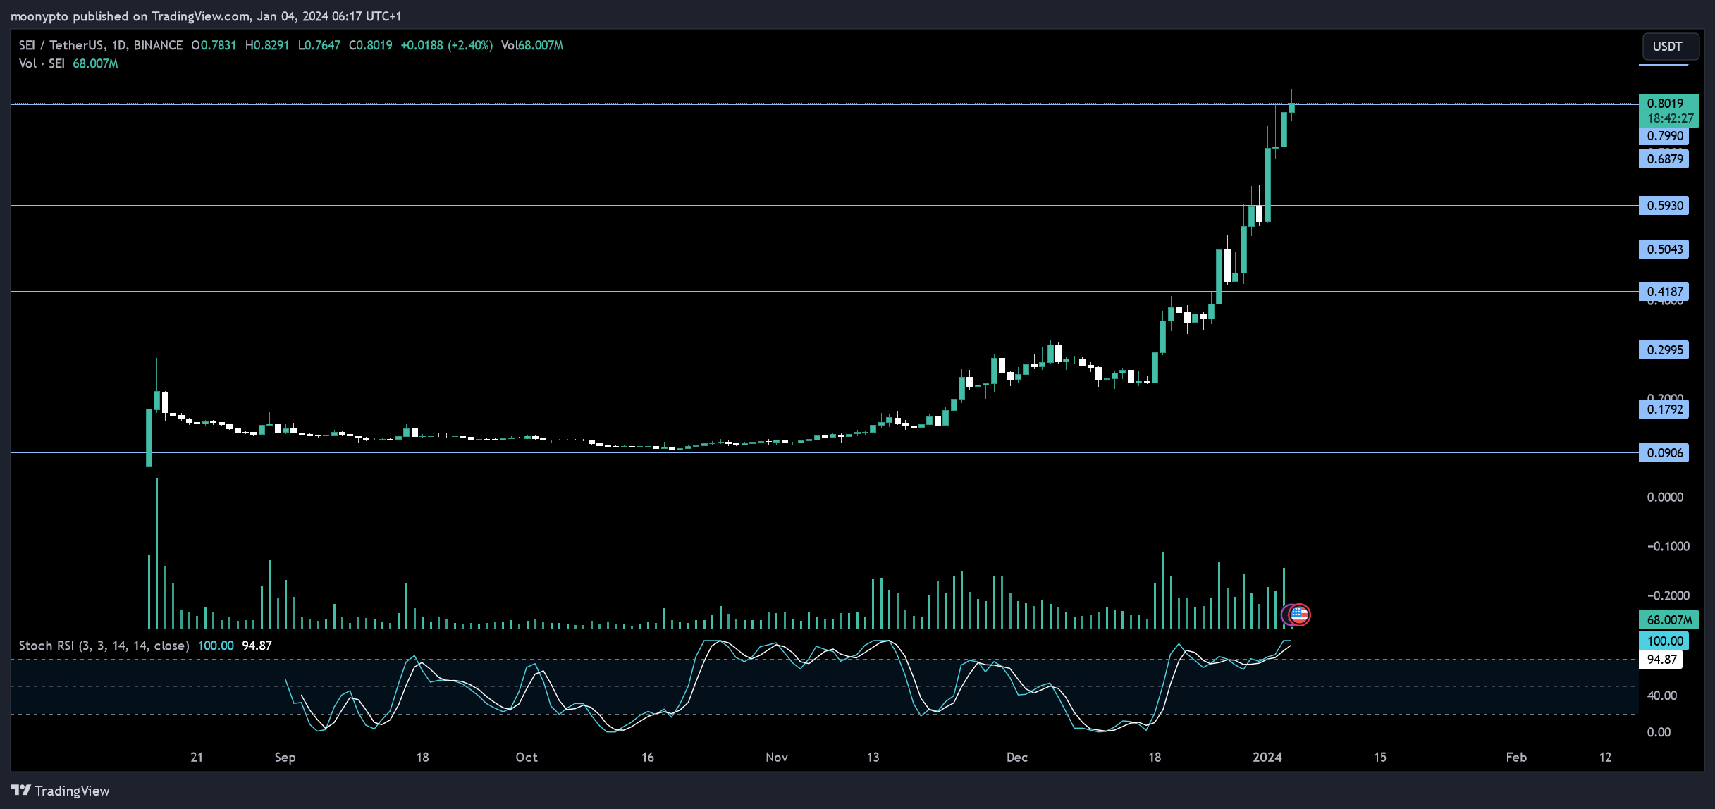Click the USDT currency button
1715x809 pixels.
coord(1670,47)
